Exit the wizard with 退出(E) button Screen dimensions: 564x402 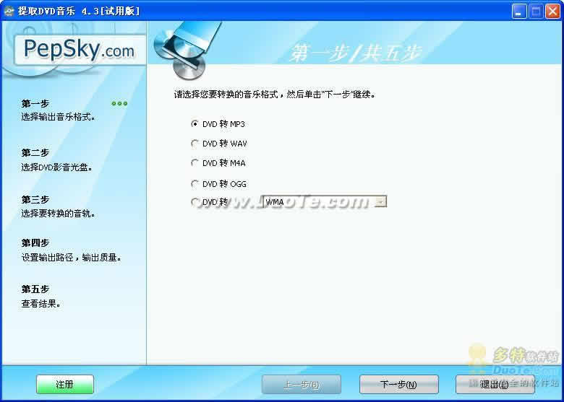(x=495, y=385)
